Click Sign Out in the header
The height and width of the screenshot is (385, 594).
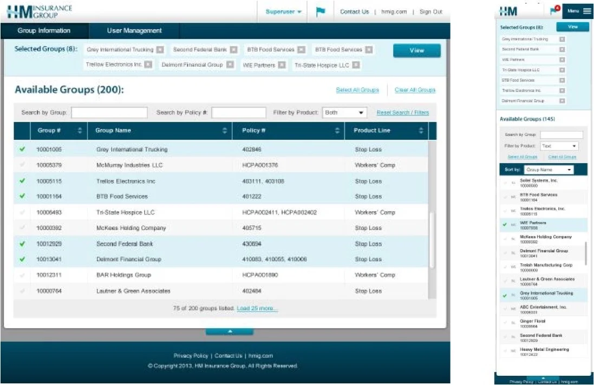(x=430, y=12)
